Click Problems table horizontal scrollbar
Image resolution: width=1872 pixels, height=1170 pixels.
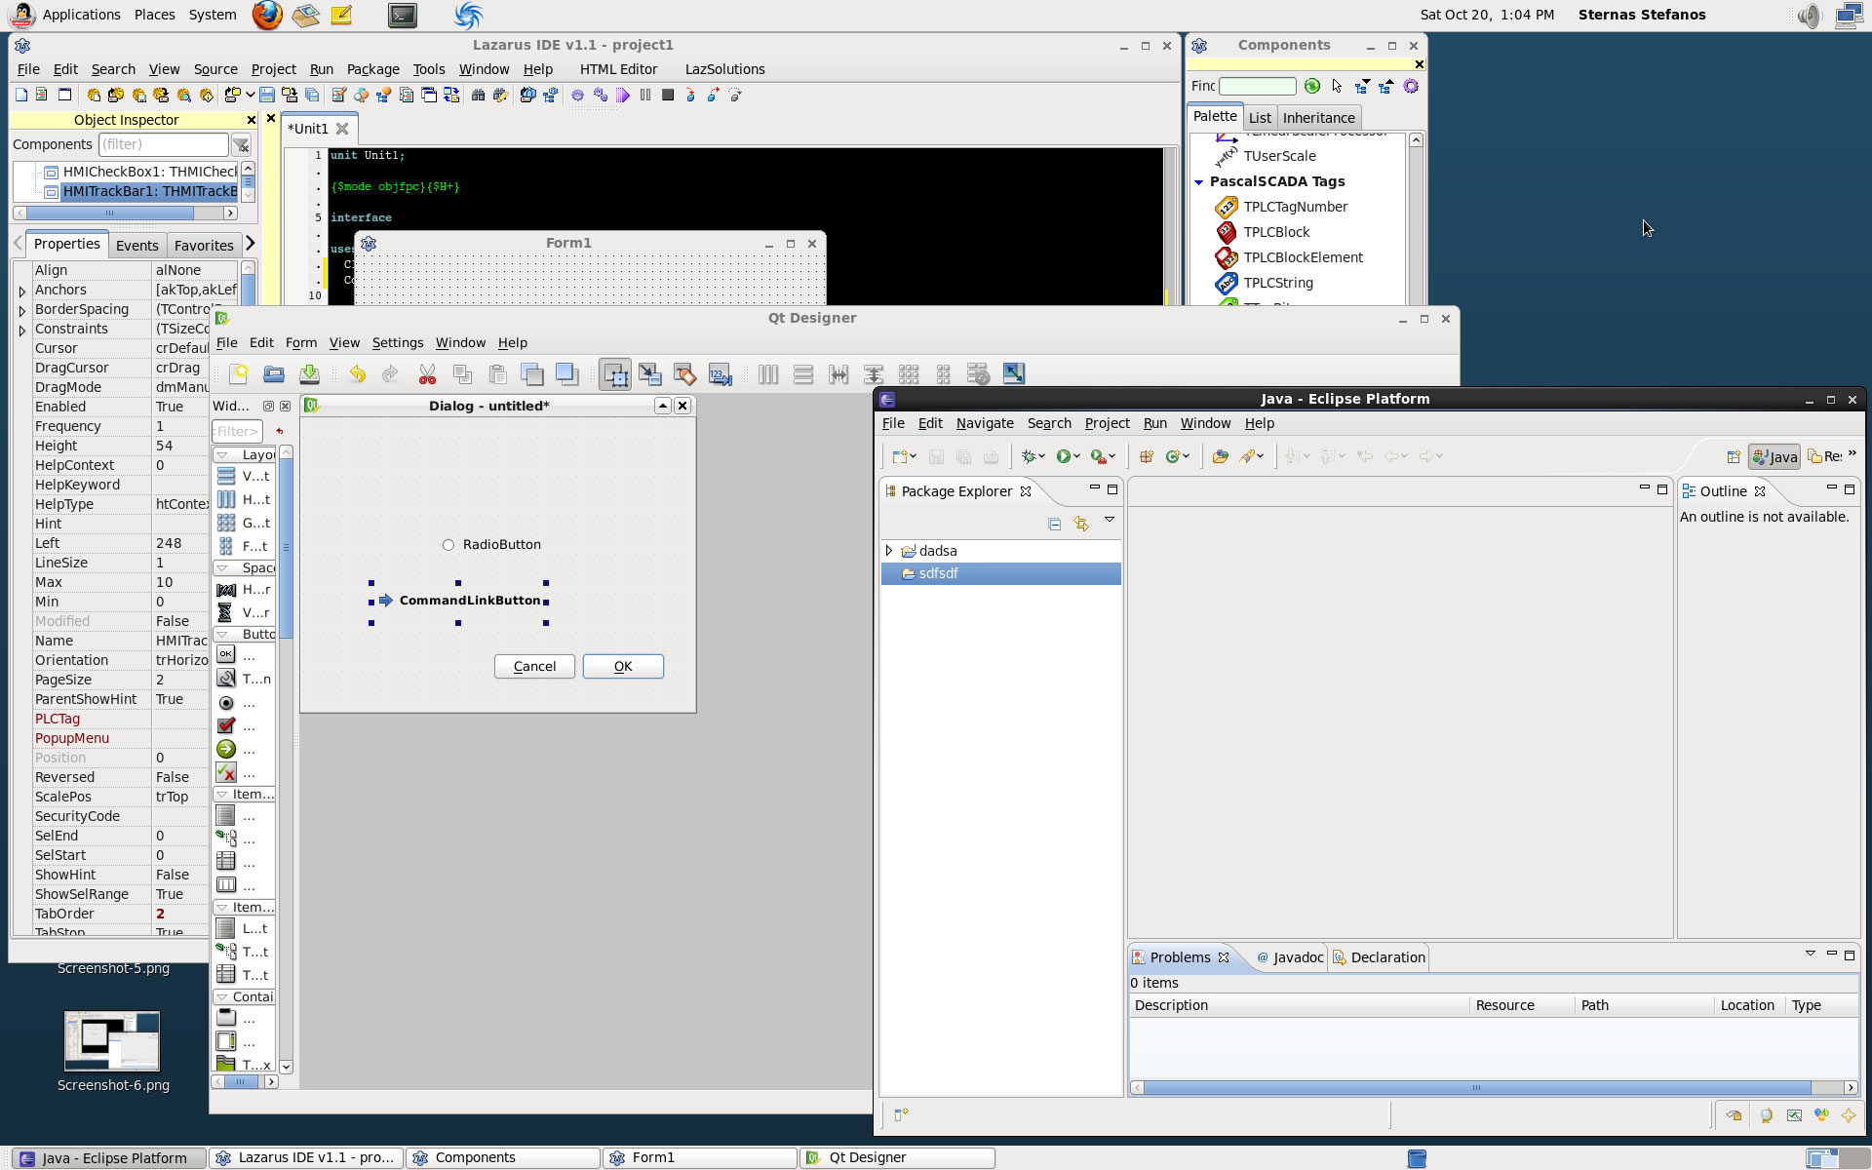coord(1494,1088)
